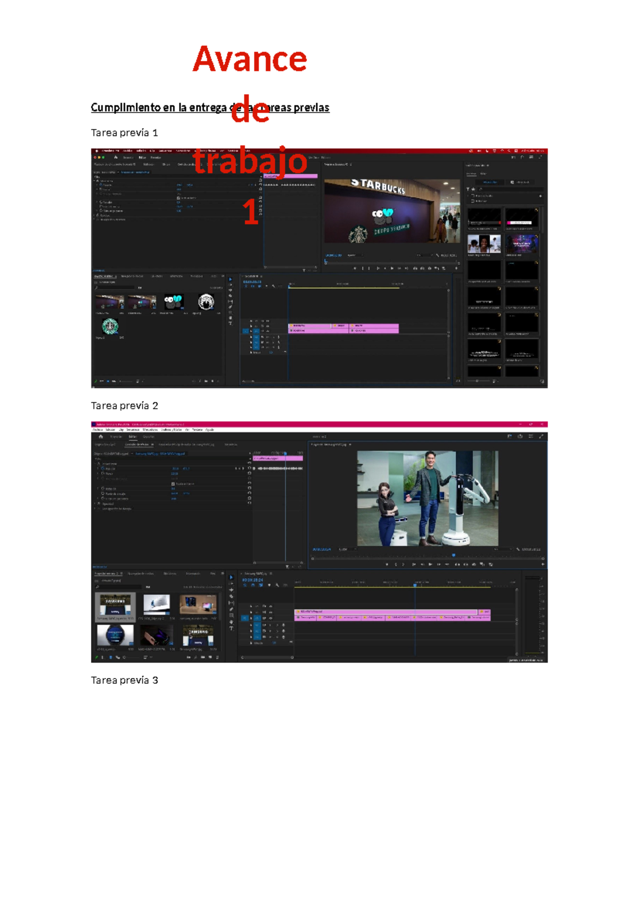This screenshot has width=639, height=904.
Task: Expand Opacity section in Samsung Effect Controls
Action: click(x=95, y=504)
